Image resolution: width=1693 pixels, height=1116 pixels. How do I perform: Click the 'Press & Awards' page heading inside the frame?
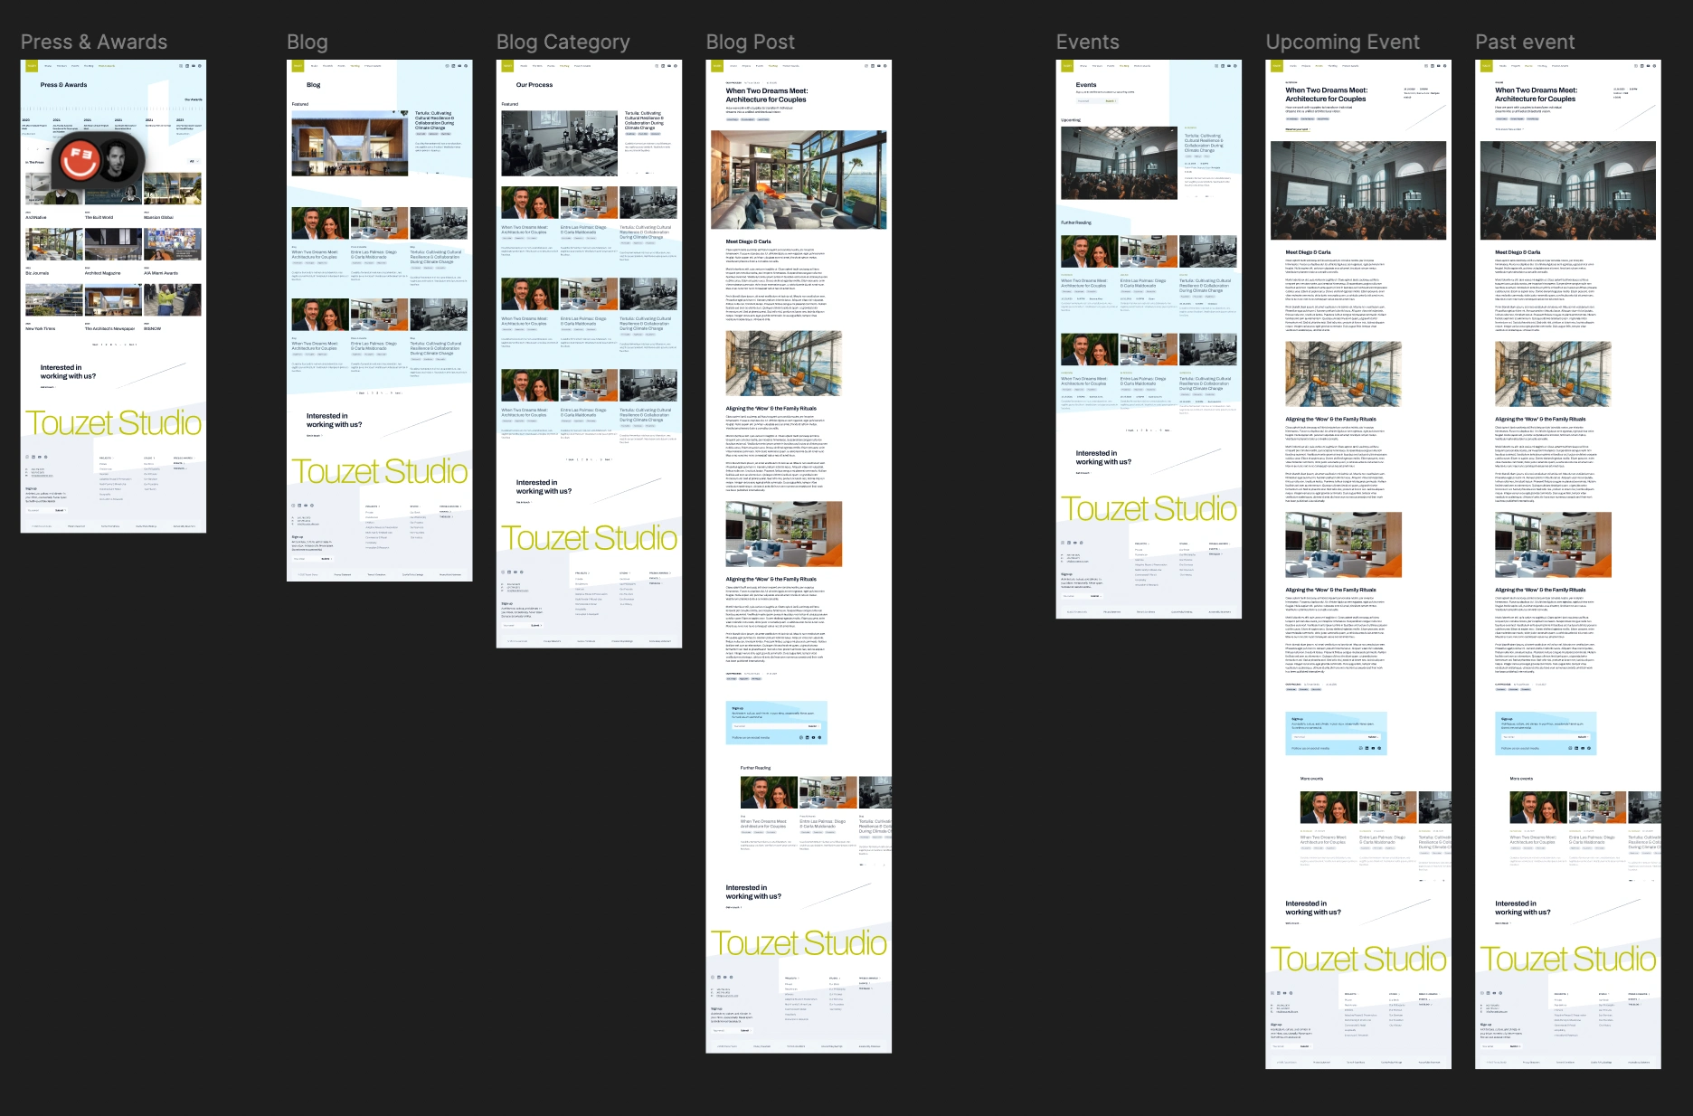coord(63,85)
